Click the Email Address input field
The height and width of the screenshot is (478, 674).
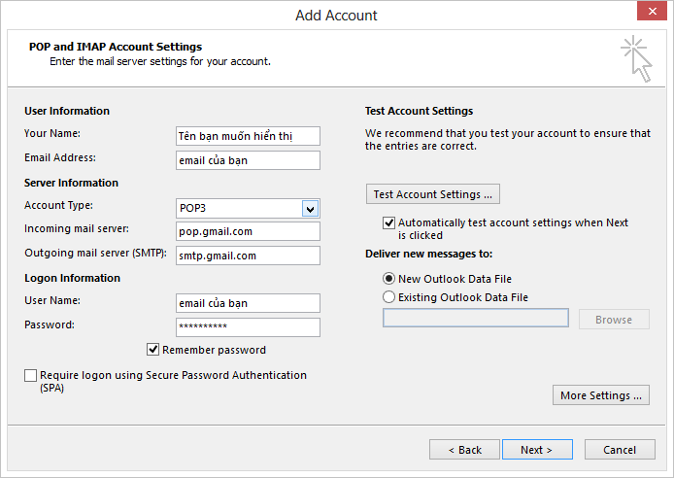248,160
